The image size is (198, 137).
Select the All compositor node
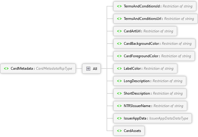pyautogui.click(x=91, y=68)
